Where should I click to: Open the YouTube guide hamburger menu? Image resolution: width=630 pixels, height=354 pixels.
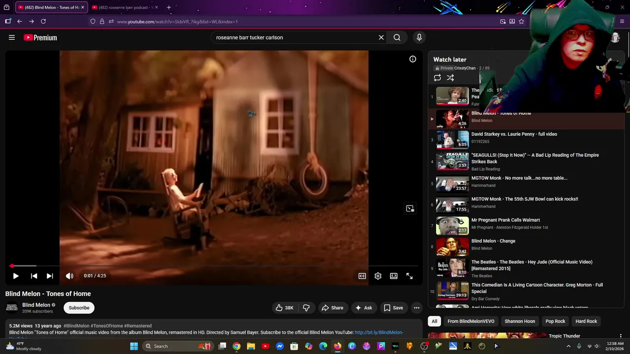12,37
